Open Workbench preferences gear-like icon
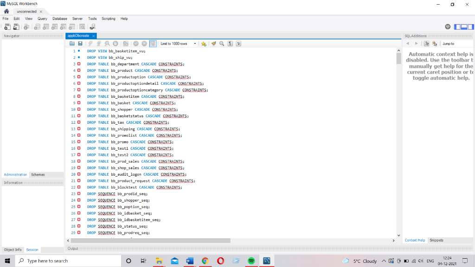 pyautogui.click(x=448, y=26)
